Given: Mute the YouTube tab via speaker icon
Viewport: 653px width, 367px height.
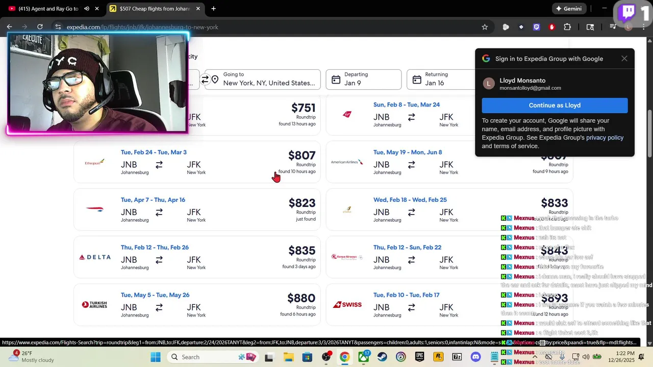Looking at the screenshot, I should pyautogui.click(x=86, y=9).
